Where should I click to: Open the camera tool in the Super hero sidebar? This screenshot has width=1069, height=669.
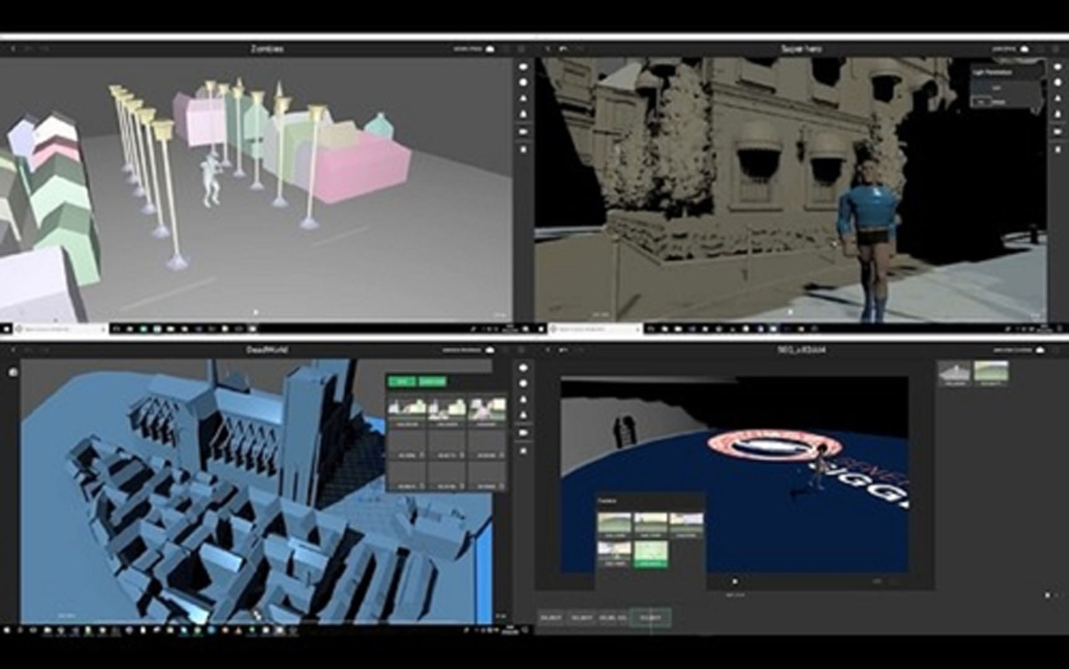coord(1058,132)
